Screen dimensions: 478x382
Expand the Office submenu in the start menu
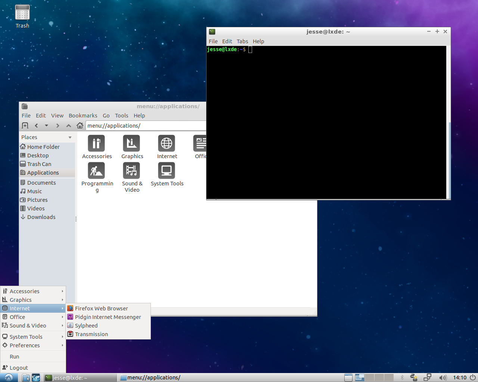[33, 317]
